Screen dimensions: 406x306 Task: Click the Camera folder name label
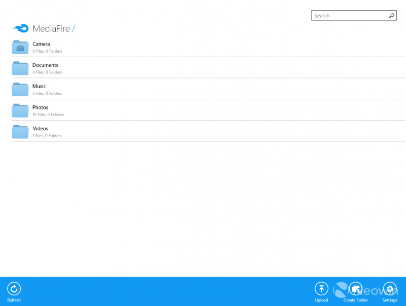coord(41,44)
